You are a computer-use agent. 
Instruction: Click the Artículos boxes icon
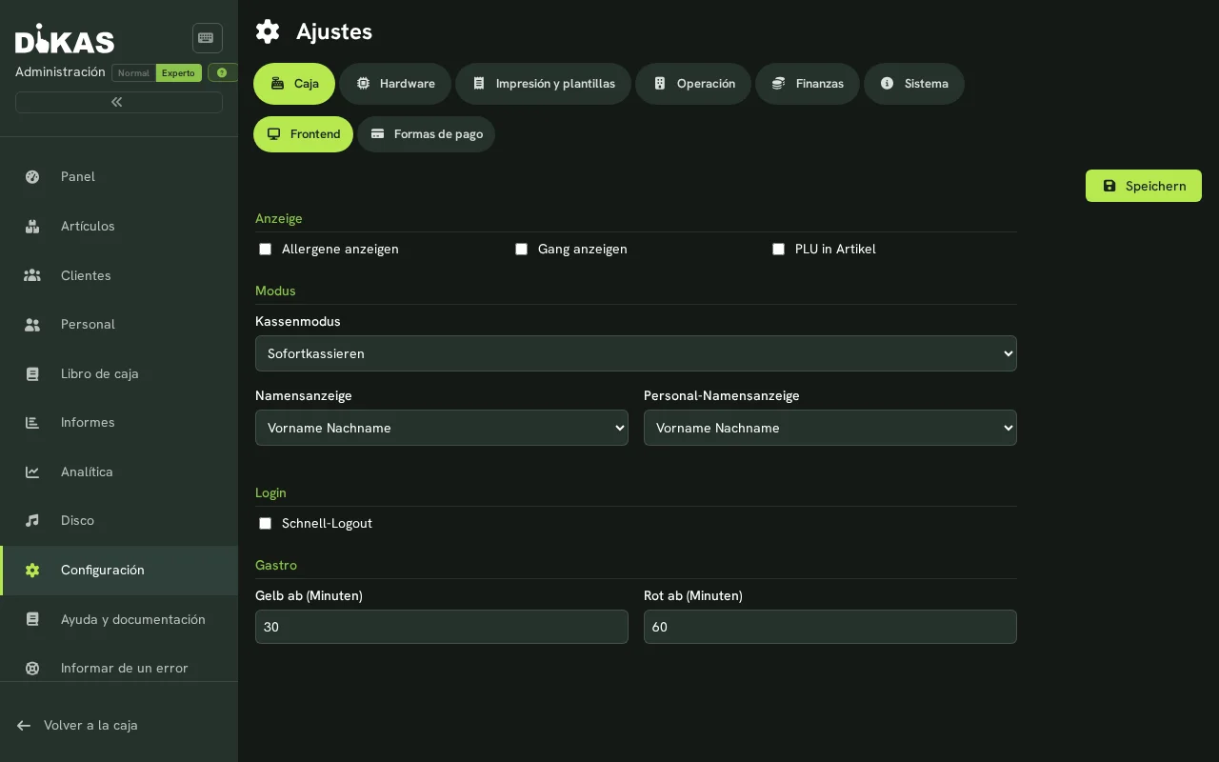32,226
